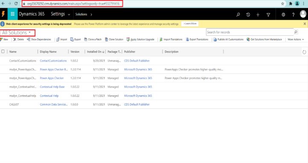308x163 pixels.
Task: Sort by Display Name column header
Action: click(x=48, y=52)
